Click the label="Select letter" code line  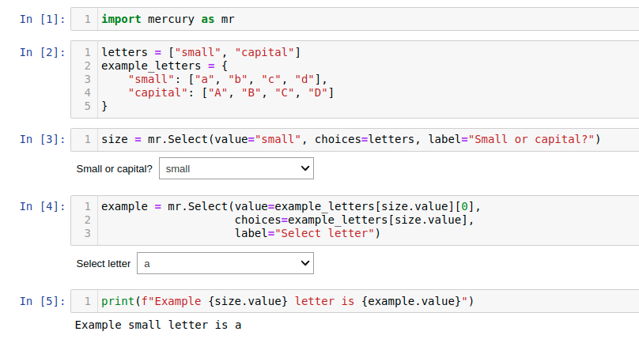[307, 233]
